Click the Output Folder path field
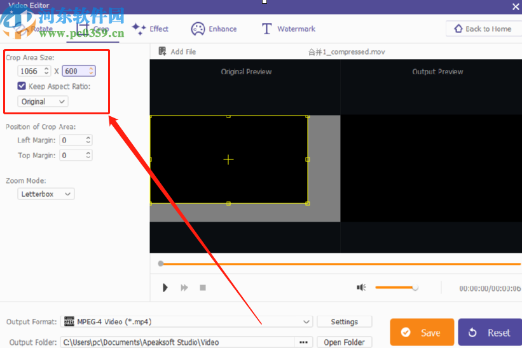 coord(178,342)
